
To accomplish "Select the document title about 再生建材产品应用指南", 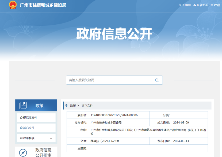I will click(x=148, y=132).
